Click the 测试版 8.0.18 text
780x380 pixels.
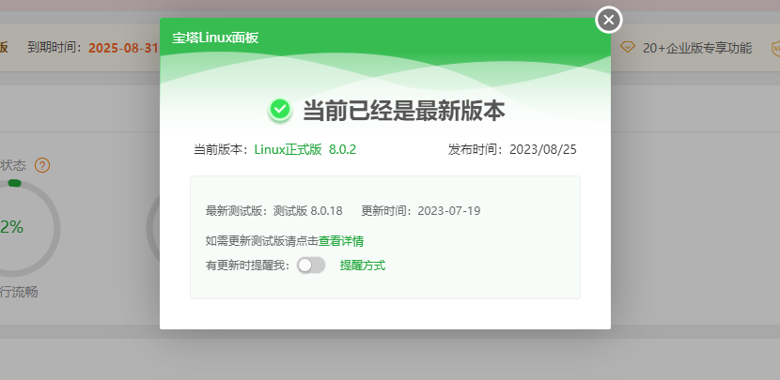(x=308, y=210)
